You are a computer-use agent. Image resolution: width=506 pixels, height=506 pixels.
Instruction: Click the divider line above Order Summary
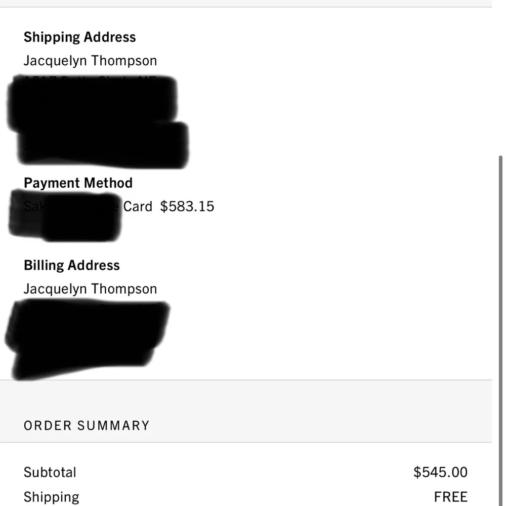(245, 380)
